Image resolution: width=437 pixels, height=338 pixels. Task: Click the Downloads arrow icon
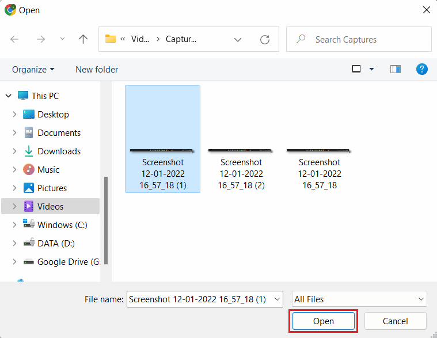click(28, 151)
